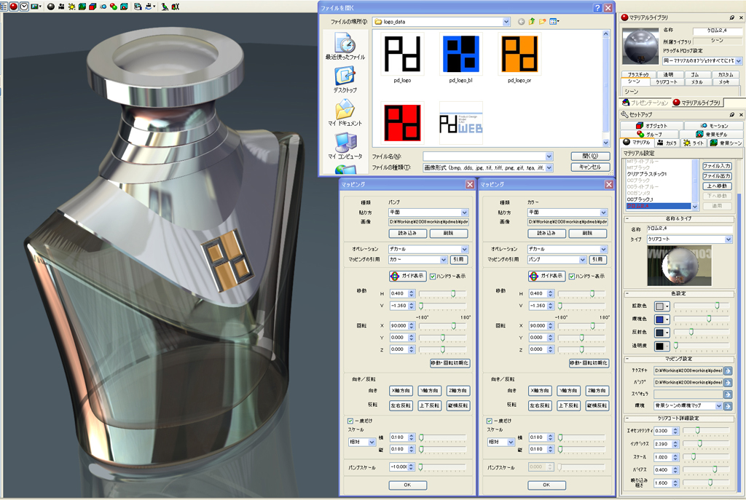This screenshot has height=500, width=746.
Task: Expand the ファイルの種類 file type dropdown
Action: click(549, 167)
